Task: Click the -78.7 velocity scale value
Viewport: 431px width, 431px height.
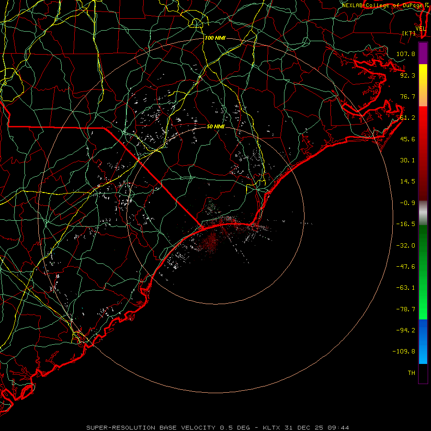Action: (x=406, y=309)
